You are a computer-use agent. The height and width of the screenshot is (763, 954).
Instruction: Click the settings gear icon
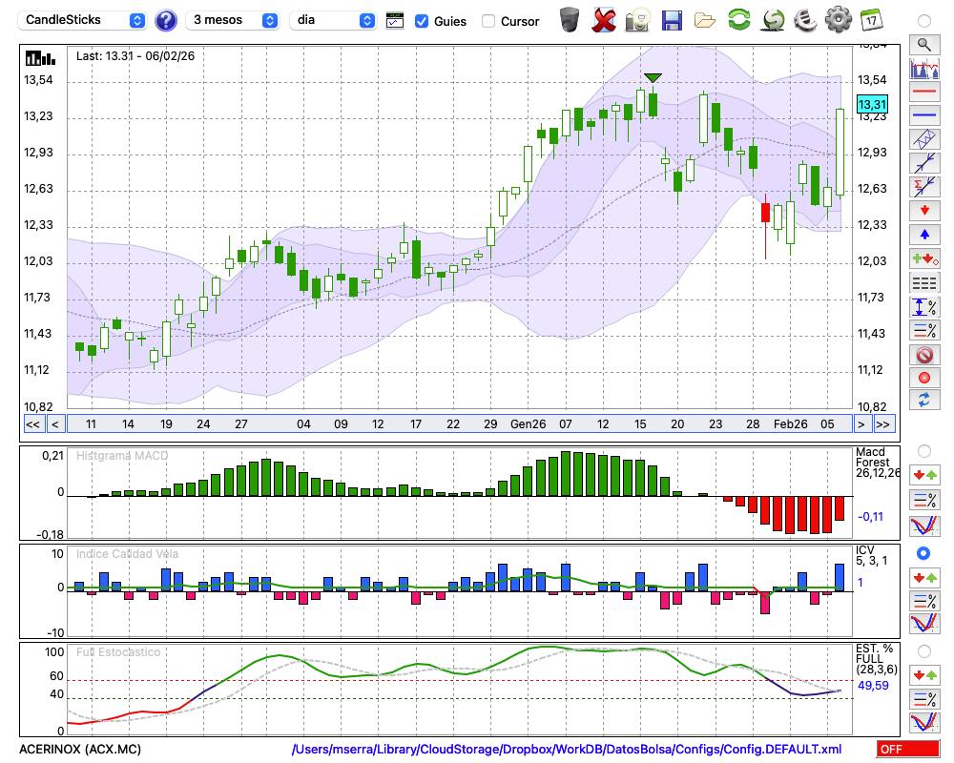[838, 20]
